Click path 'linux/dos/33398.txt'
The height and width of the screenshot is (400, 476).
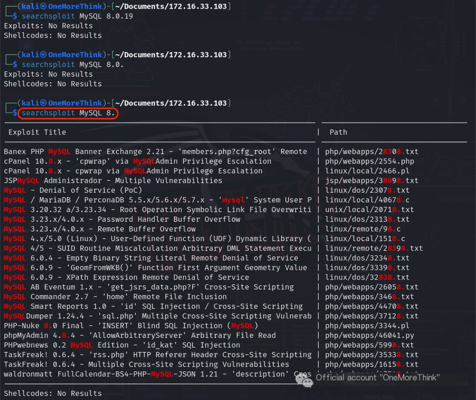[367, 268]
